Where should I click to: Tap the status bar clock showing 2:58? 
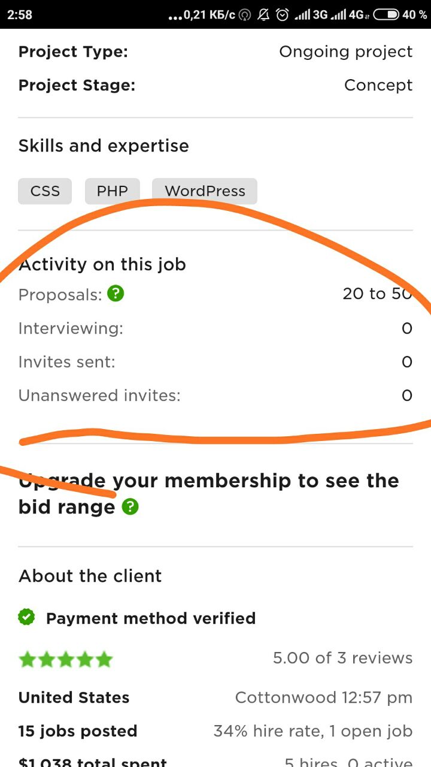point(20,15)
